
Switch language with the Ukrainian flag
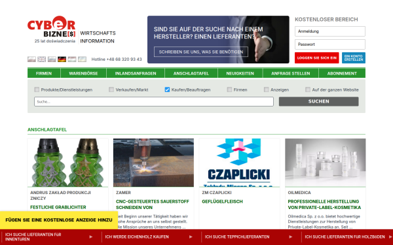pyautogui.click(x=83, y=59)
